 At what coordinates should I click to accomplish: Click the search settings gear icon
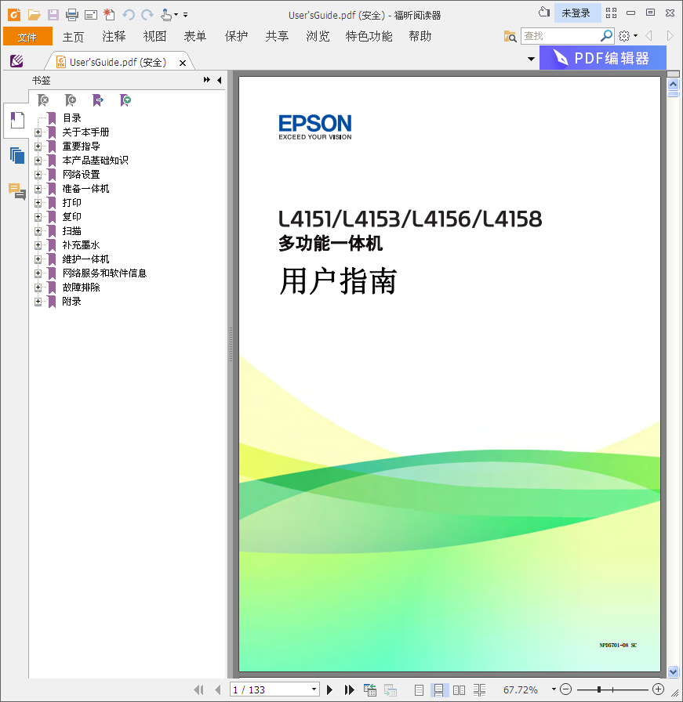[624, 36]
